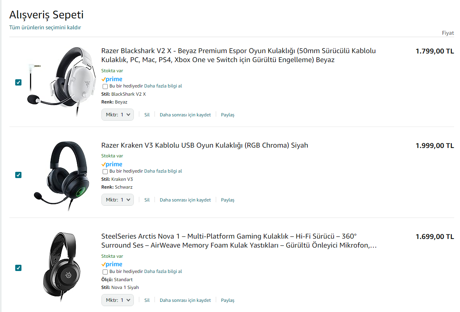
Task: Remove the SteelSeries headset with Sil
Action: [x=147, y=300]
